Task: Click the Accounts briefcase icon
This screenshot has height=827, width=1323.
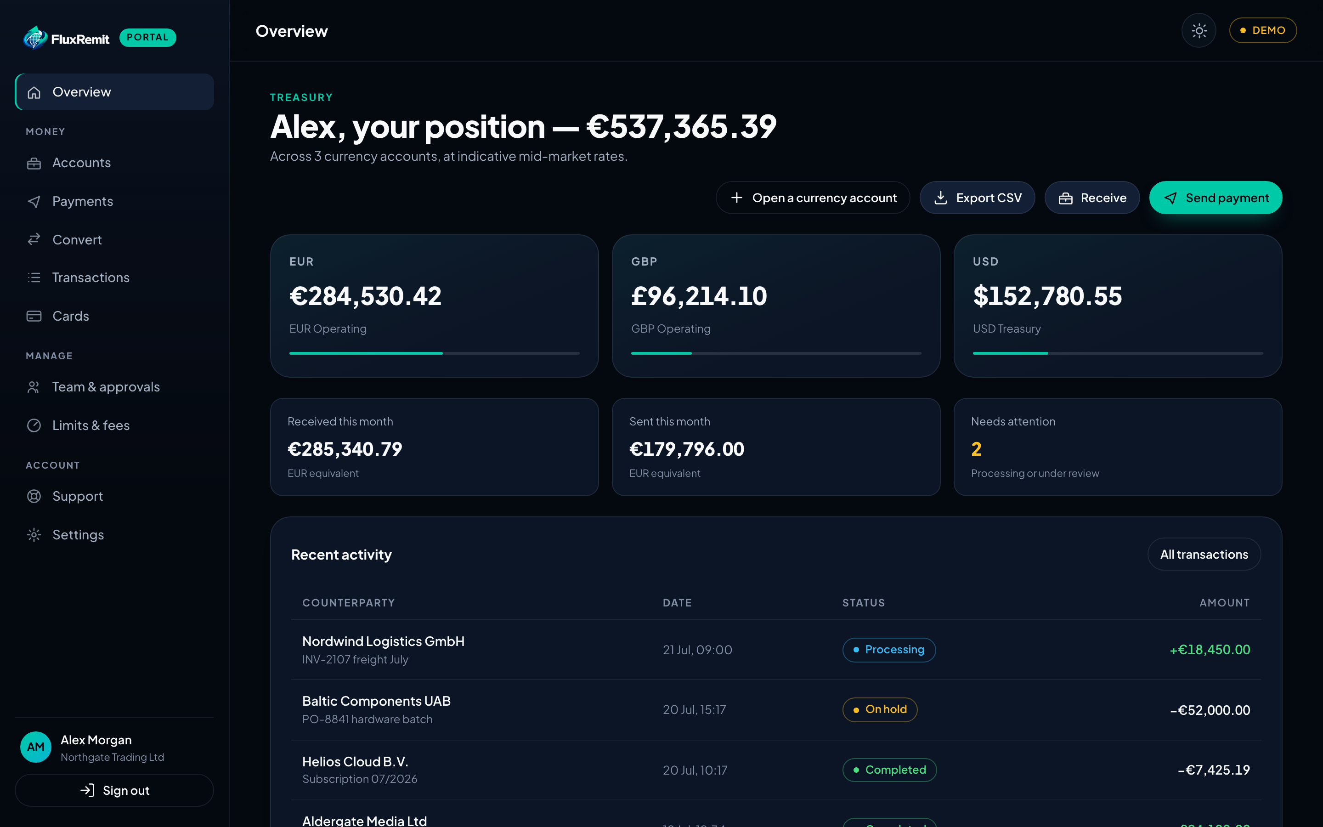Action: (34, 163)
